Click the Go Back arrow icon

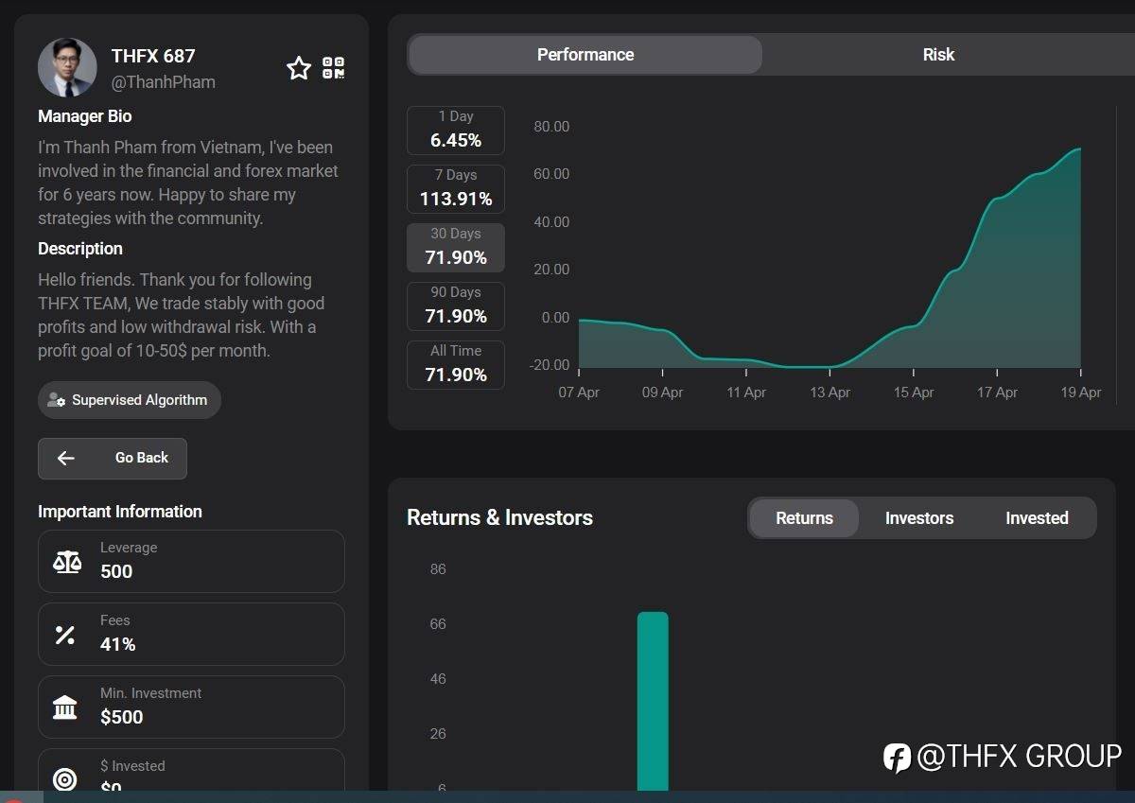point(66,459)
